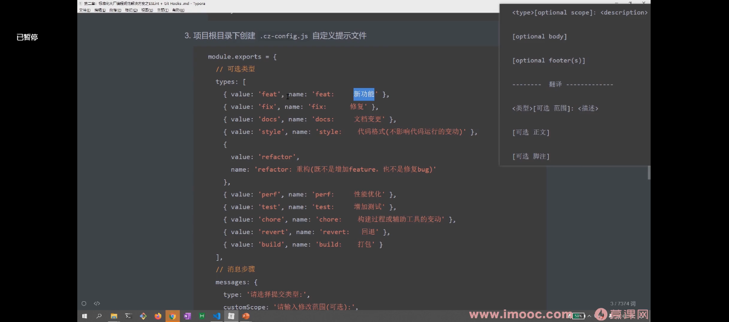Click '[optional body]' in the side popup
The width and height of the screenshot is (729, 322).
(x=539, y=37)
